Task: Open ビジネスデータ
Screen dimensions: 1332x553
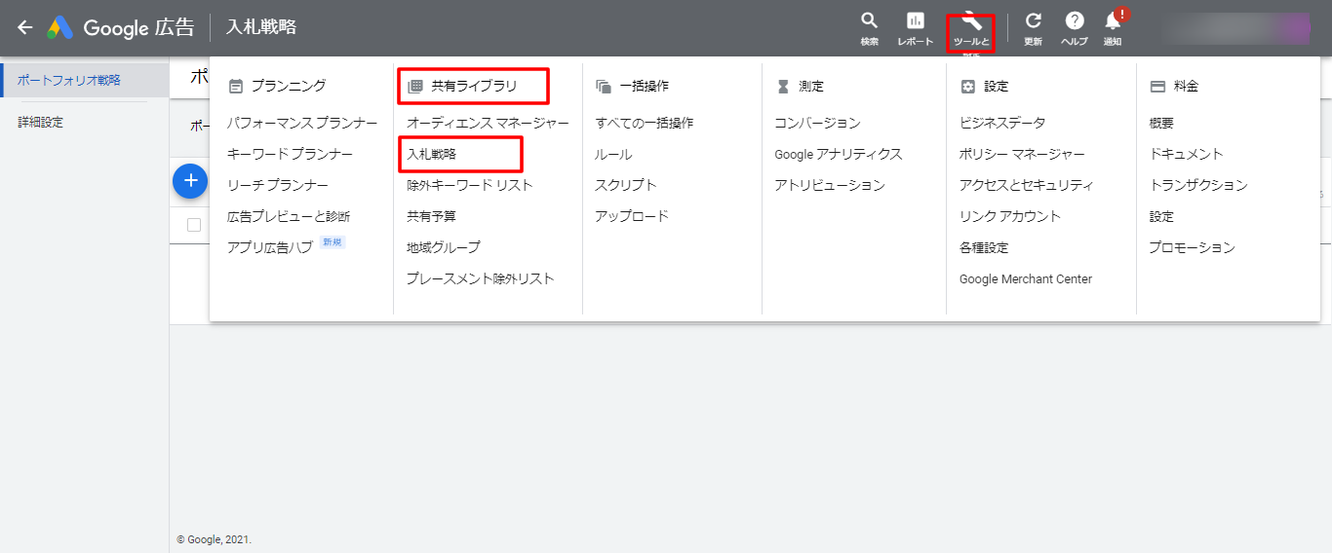Action: click(1002, 123)
